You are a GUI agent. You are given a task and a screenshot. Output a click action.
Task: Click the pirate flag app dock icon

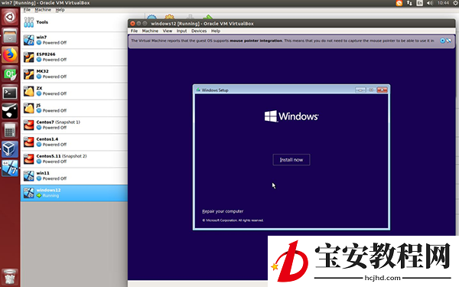10,112
